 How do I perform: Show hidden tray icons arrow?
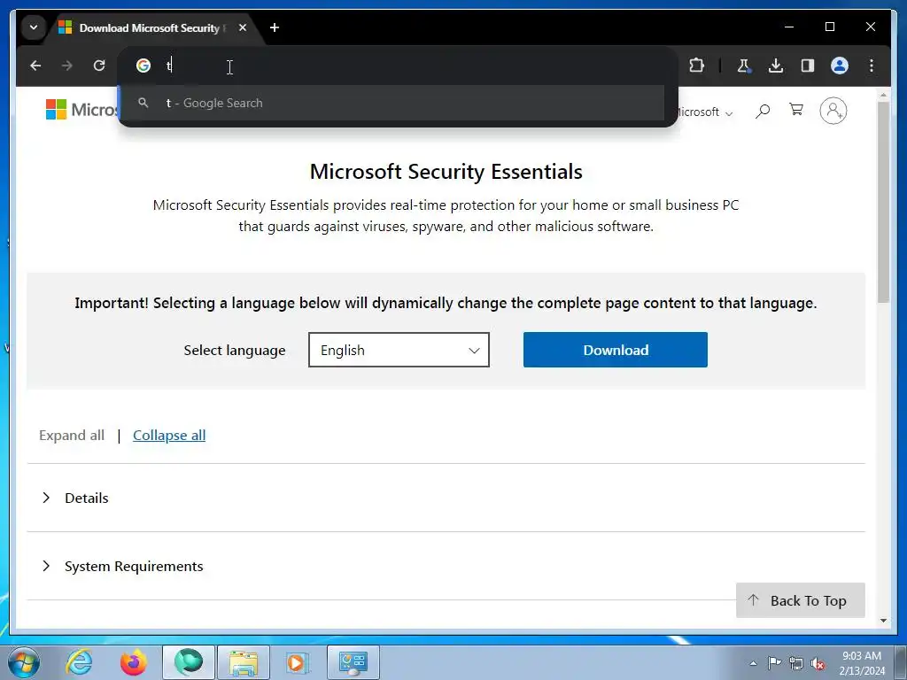pyautogui.click(x=753, y=663)
